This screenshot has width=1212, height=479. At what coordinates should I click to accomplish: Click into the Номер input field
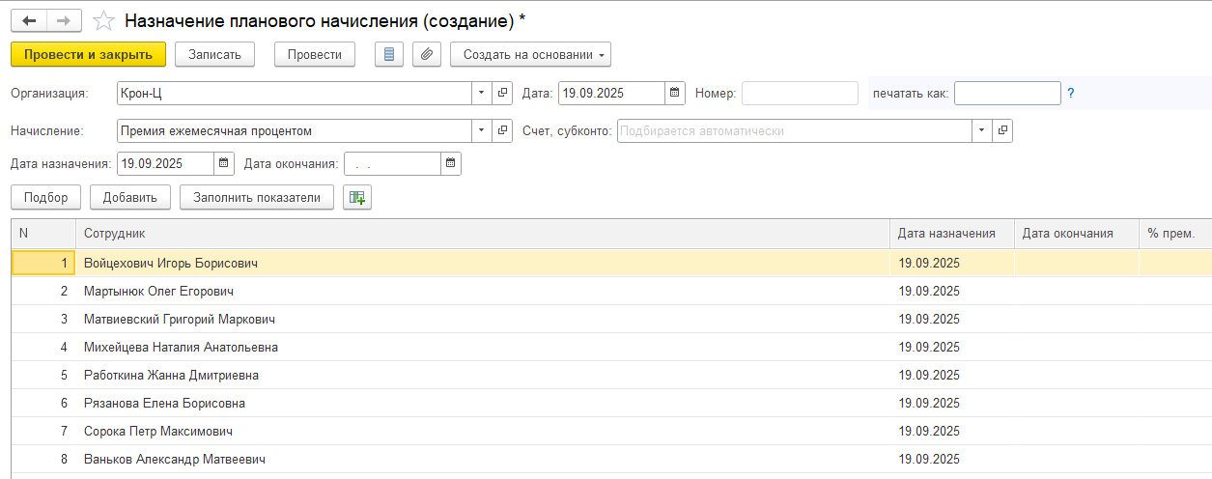pyautogui.click(x=799, y=94)
